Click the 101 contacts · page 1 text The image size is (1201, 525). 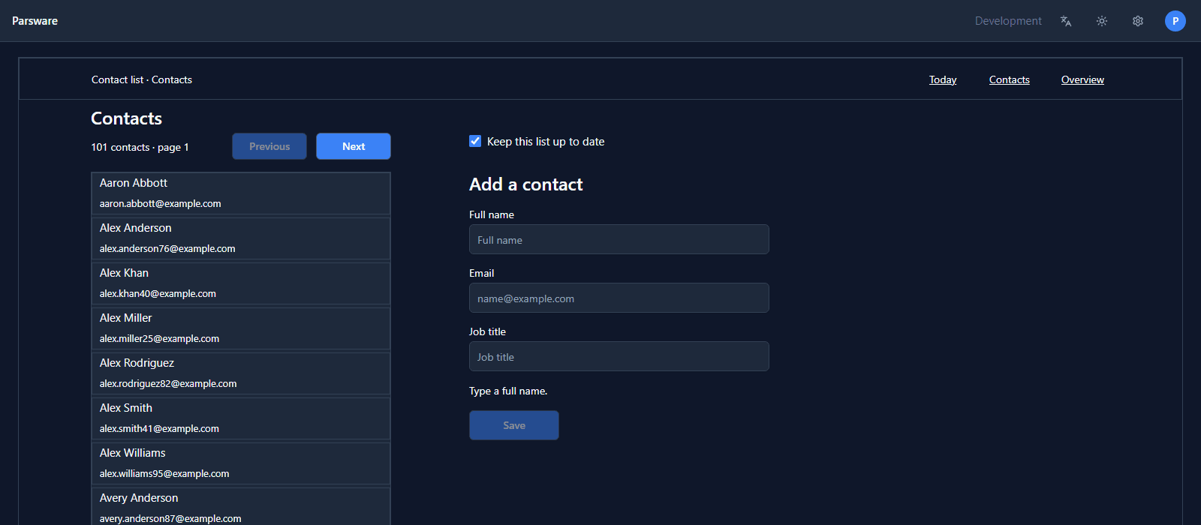coord(140,147)
